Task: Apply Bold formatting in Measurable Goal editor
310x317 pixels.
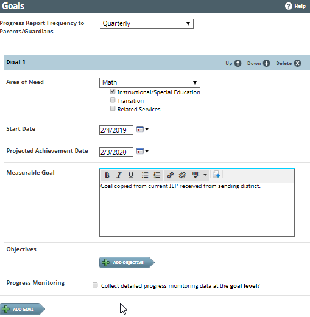Action: tap(107, 175)
